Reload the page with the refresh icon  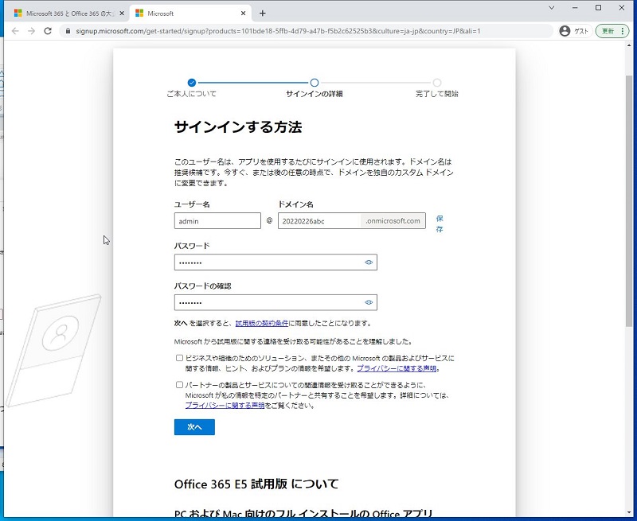(x=48, y=31)
